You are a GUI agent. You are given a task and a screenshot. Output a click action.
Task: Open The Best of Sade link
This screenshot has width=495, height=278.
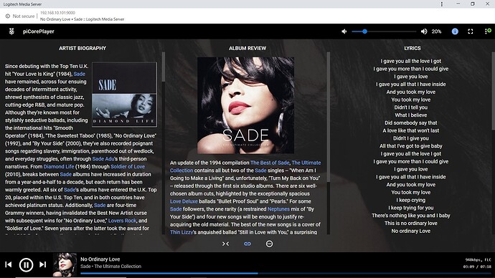point(270,163)
